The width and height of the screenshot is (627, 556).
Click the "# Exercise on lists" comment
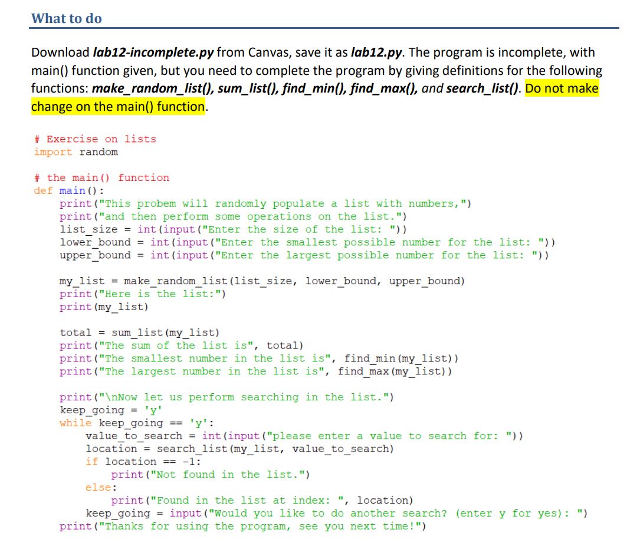95,139
